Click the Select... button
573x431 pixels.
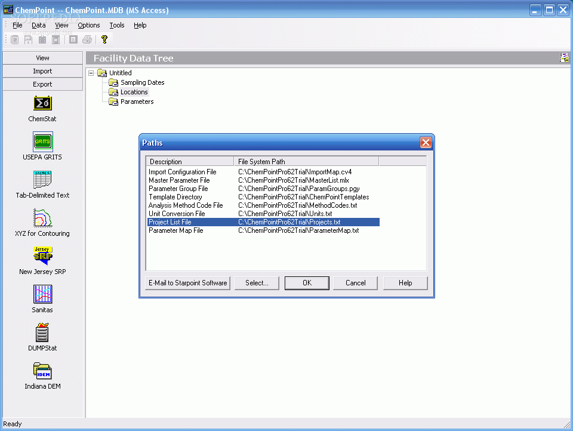(257, 283)
